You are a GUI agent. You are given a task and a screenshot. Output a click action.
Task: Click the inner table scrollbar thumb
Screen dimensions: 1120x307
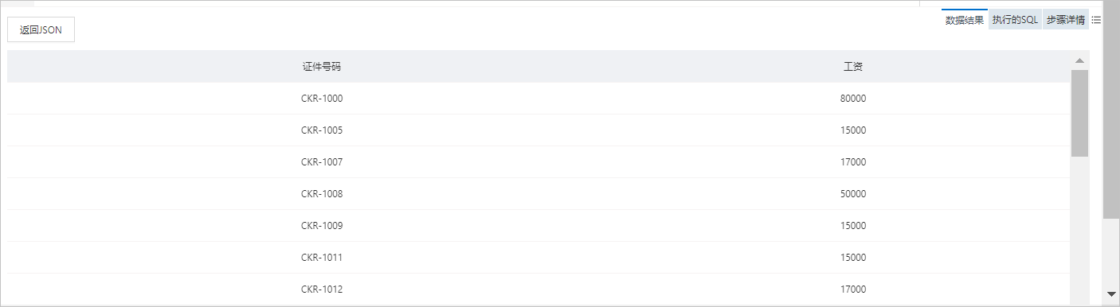[1079, 113]
